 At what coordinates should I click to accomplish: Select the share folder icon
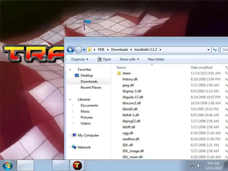pyautogui.click(x=119, y=73)
